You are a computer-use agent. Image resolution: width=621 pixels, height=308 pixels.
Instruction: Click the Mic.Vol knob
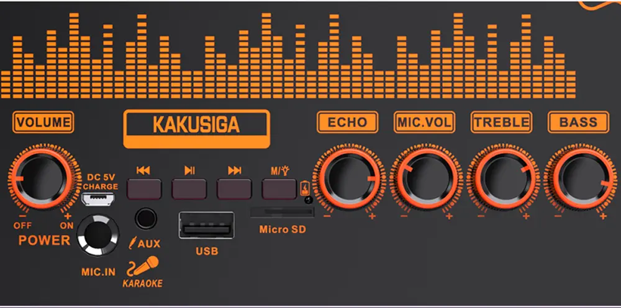(x=425, y=178)
